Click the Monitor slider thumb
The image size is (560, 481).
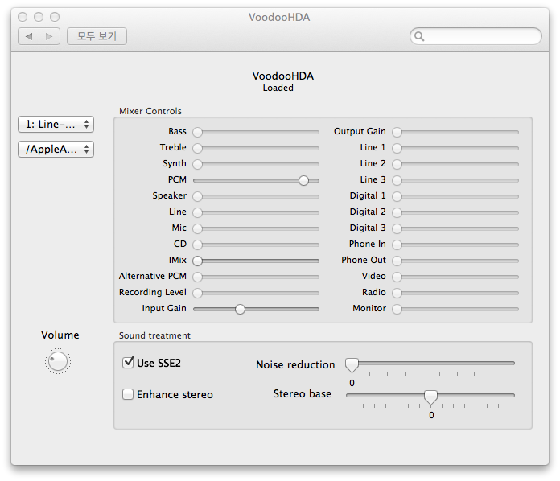point(397,309)
